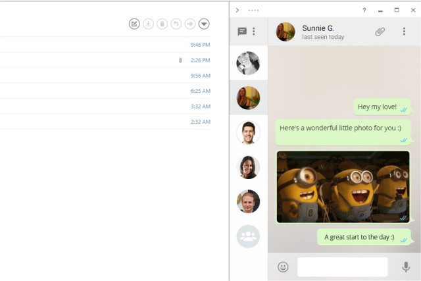Click the compose new email icon
Image resolution: width=421 pixels, height=281 pixels.
(134, 24)
